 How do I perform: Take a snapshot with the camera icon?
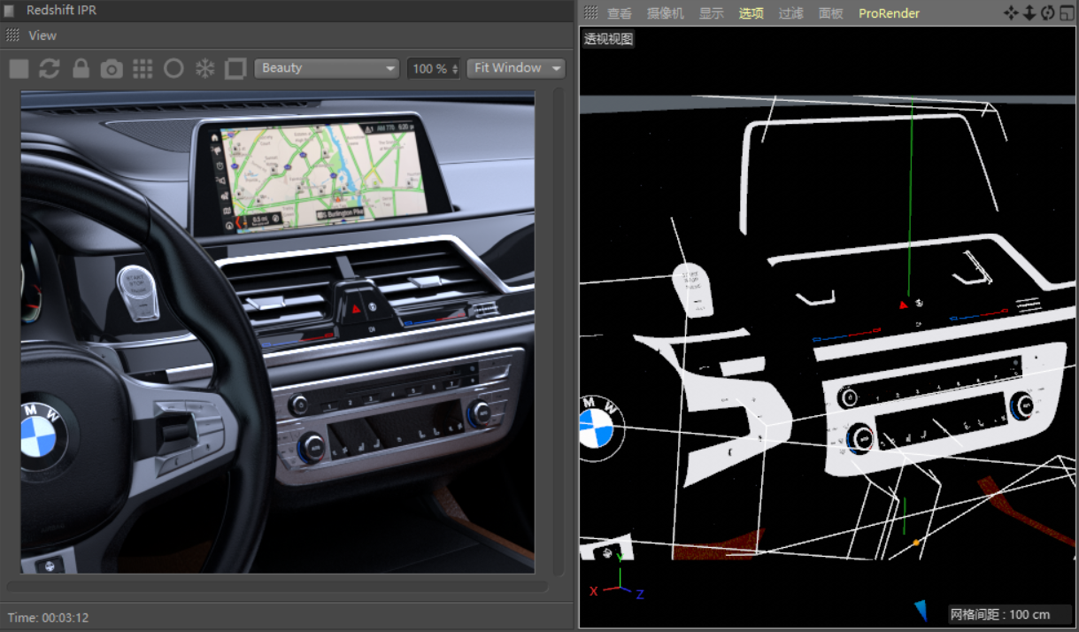pyautogui.click(x=112, y=68)
